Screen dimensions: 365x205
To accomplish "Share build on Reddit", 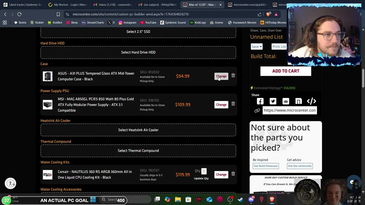I will pos(286,101).
